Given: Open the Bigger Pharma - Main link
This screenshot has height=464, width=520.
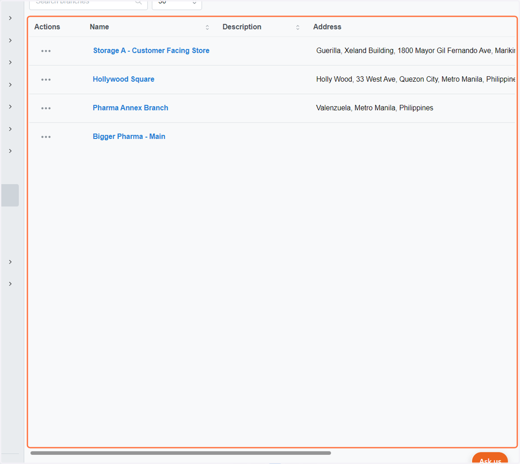Looking at the screenshot, I should tap(129, 136).
